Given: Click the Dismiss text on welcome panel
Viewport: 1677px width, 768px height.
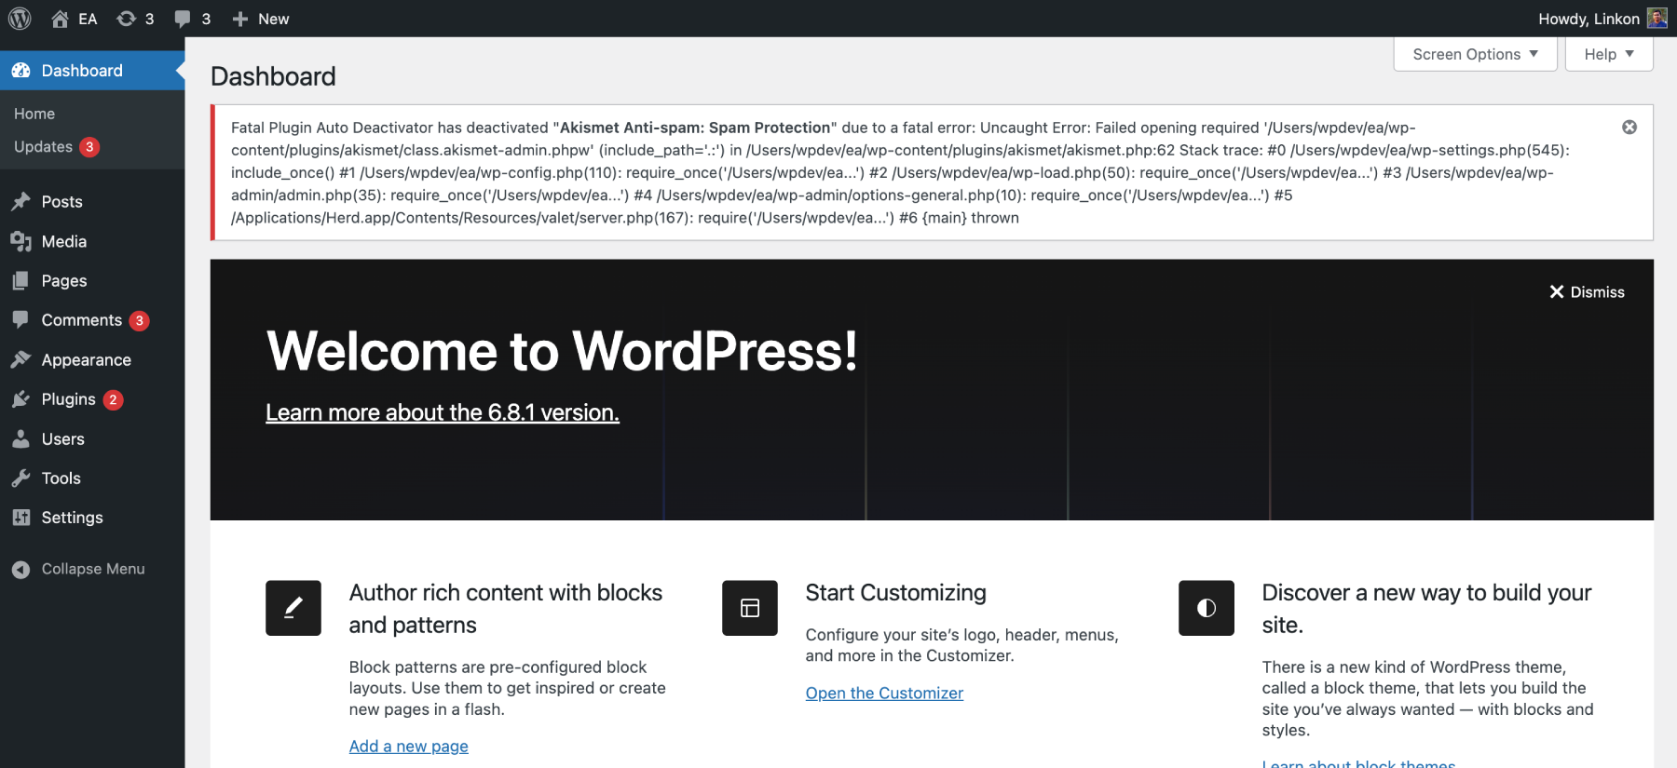Looking at the screenshot, I should 1597,292.
